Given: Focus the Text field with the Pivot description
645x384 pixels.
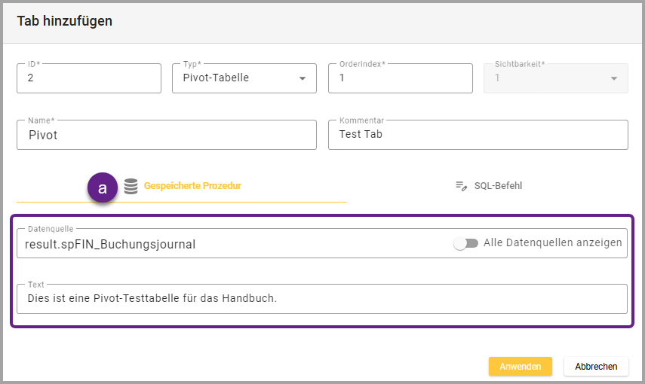Looking at the screenshot, I should click(321, 299).
